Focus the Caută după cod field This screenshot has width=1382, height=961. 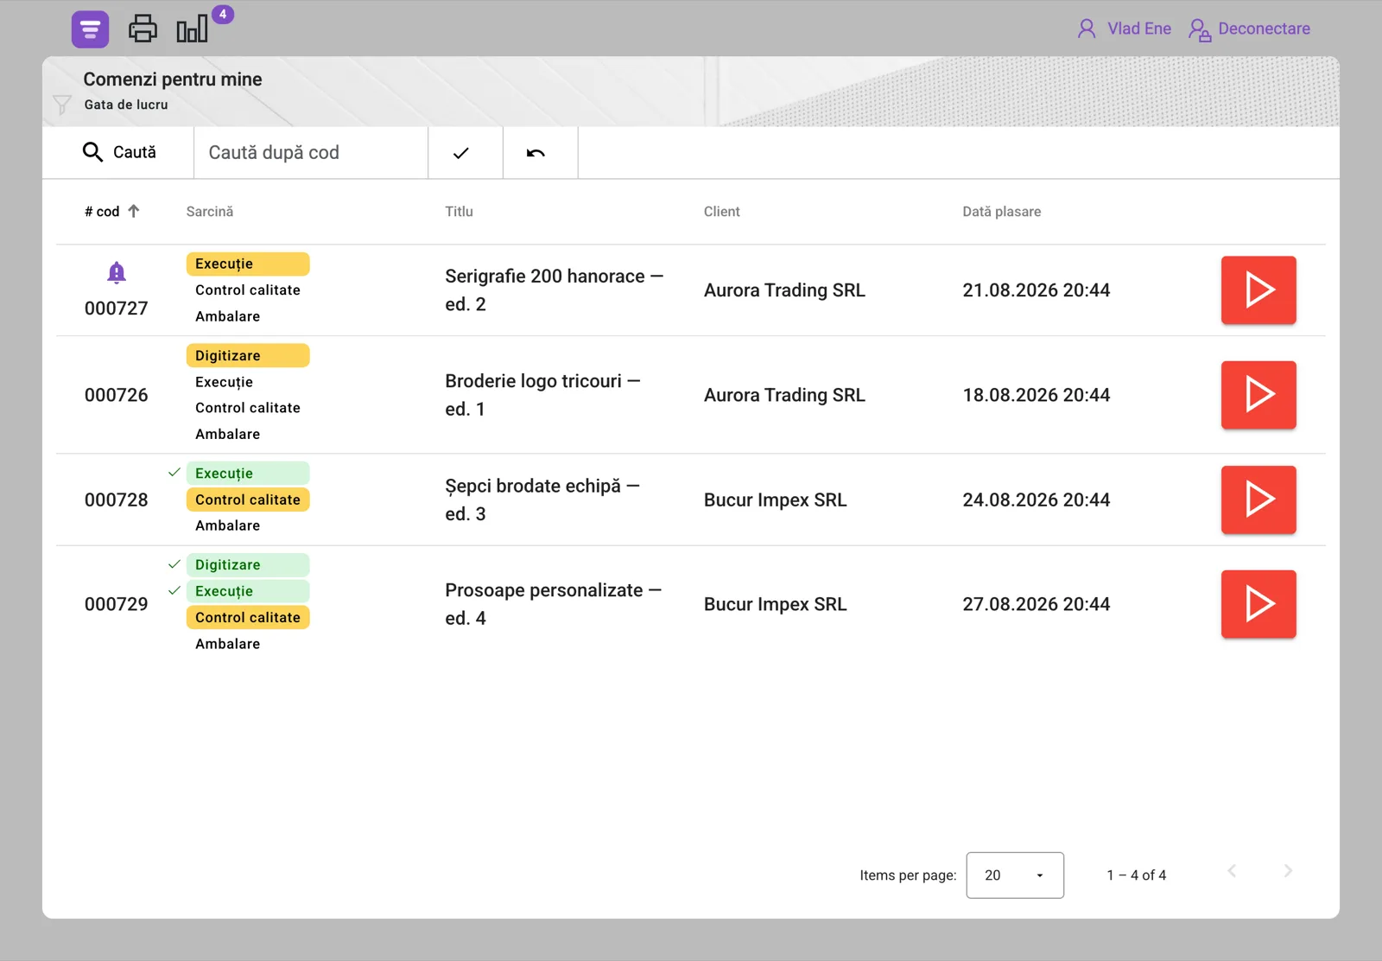point(311,152)
